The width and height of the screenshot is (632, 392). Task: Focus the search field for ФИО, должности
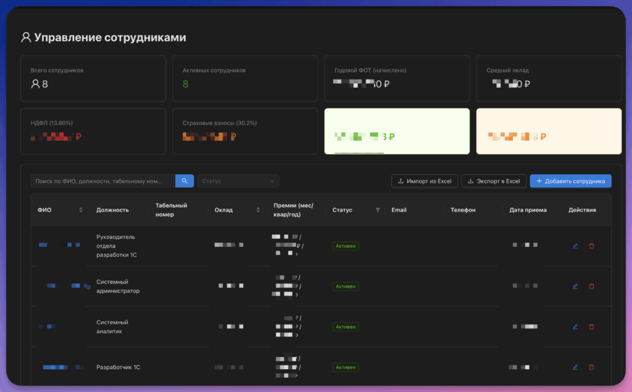(x=103, y=181)
